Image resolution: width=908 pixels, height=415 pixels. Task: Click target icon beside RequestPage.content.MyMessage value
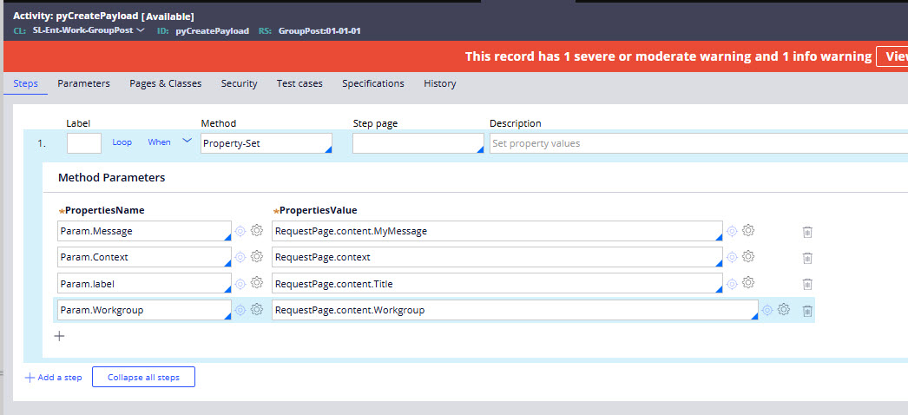coord(732,231)
